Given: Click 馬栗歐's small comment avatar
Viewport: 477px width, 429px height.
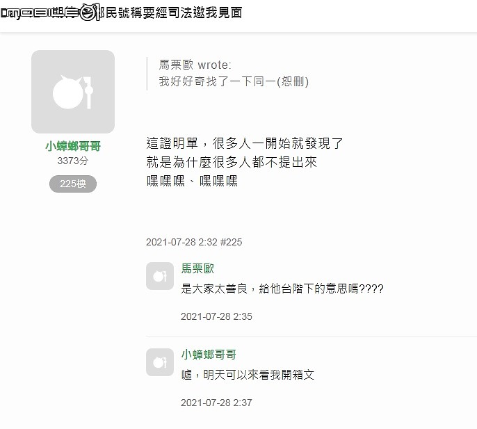Looking at the screenshot, I should pos(159,276).
